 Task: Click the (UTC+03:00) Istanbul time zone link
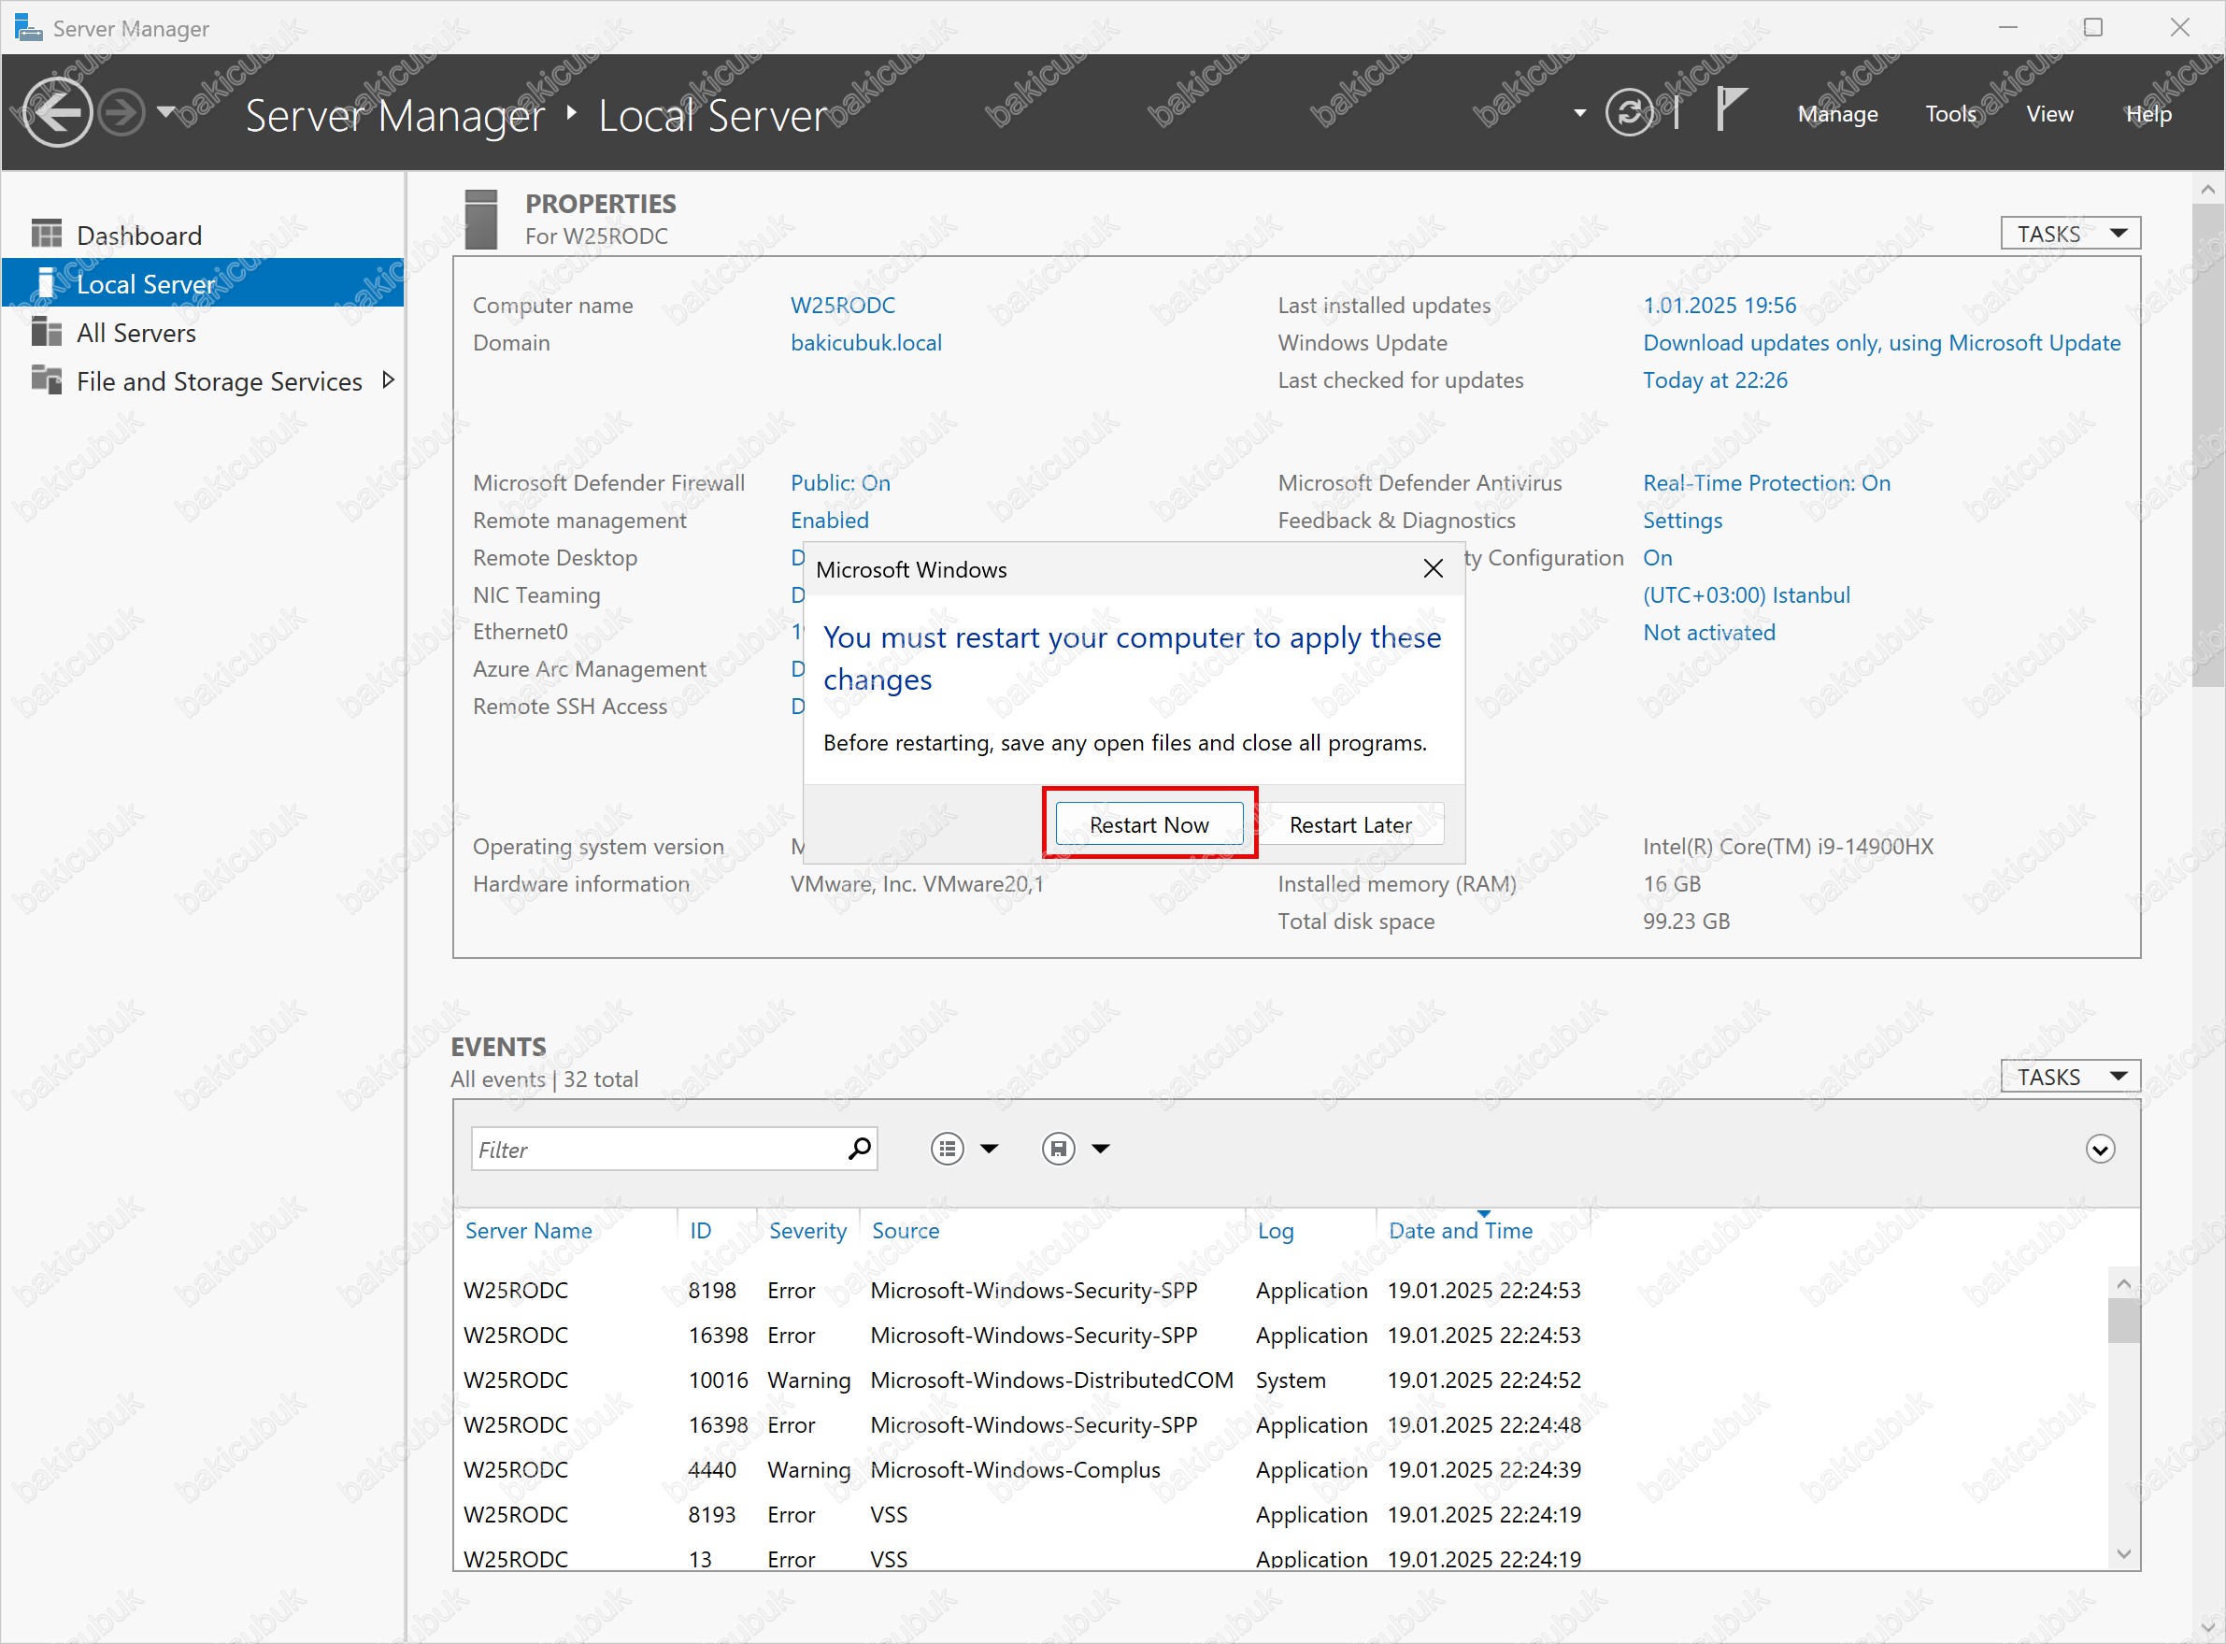tap(1746, 595)
